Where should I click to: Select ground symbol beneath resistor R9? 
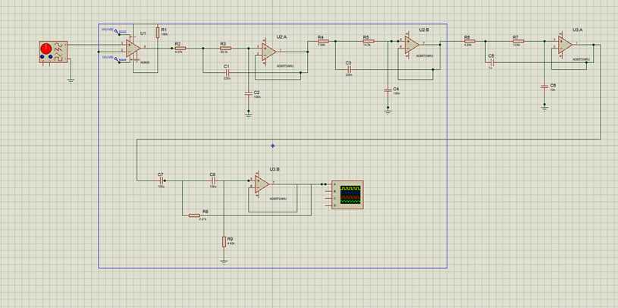pos(224,261)
